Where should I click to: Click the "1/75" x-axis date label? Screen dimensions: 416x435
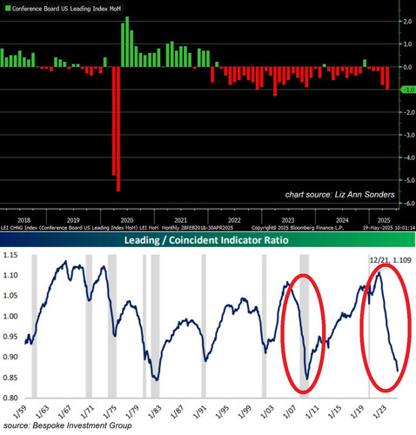point(110,412)
